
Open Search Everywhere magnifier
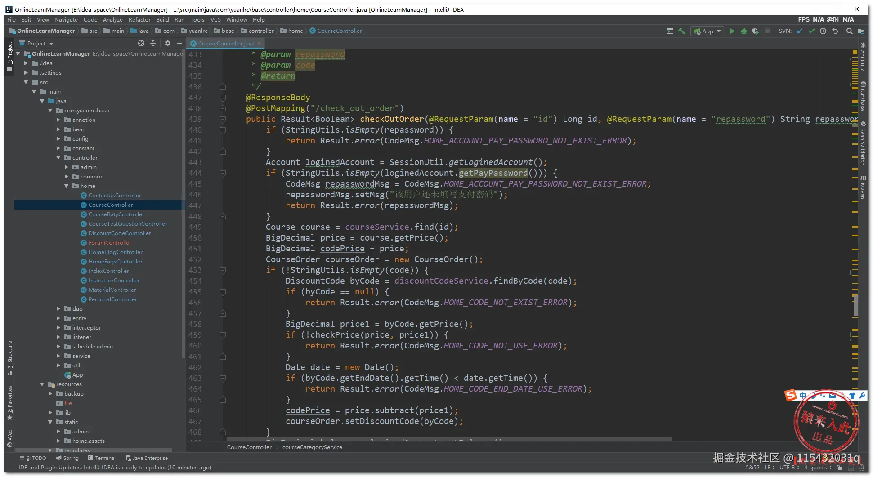[x=849, y=31]
